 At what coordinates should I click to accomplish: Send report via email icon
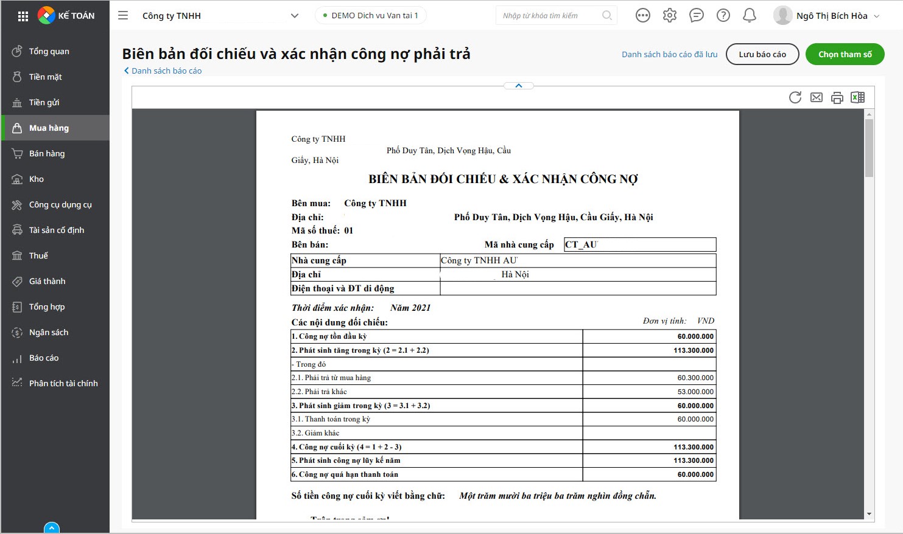[817, 97]
